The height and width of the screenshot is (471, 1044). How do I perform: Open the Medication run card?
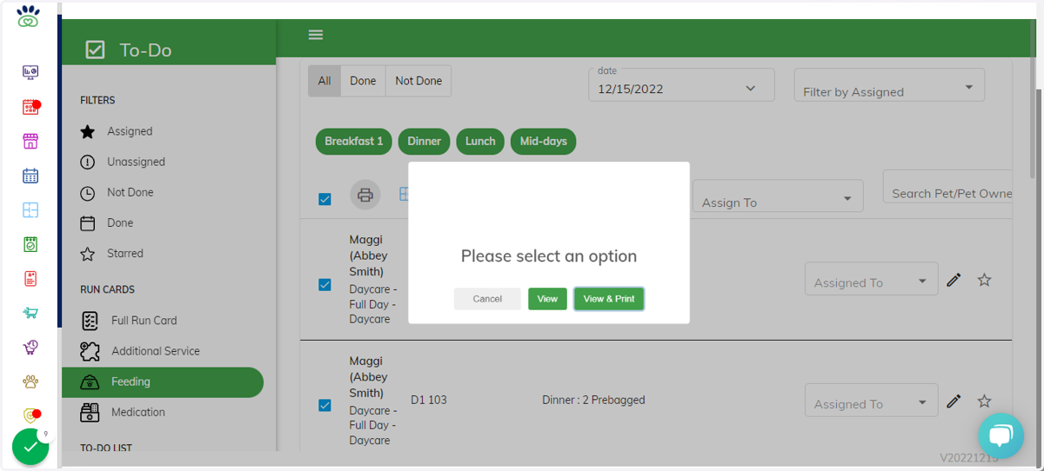click(x=137, y=412)
